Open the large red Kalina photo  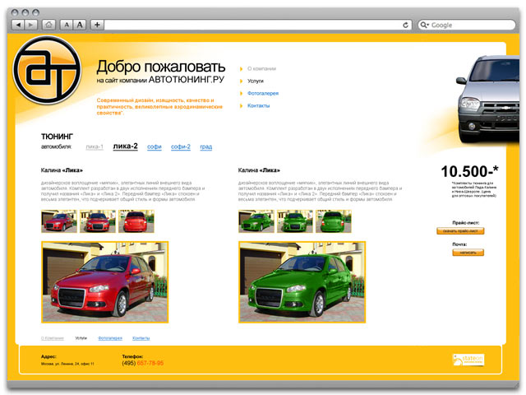click(x=105, y=282)
